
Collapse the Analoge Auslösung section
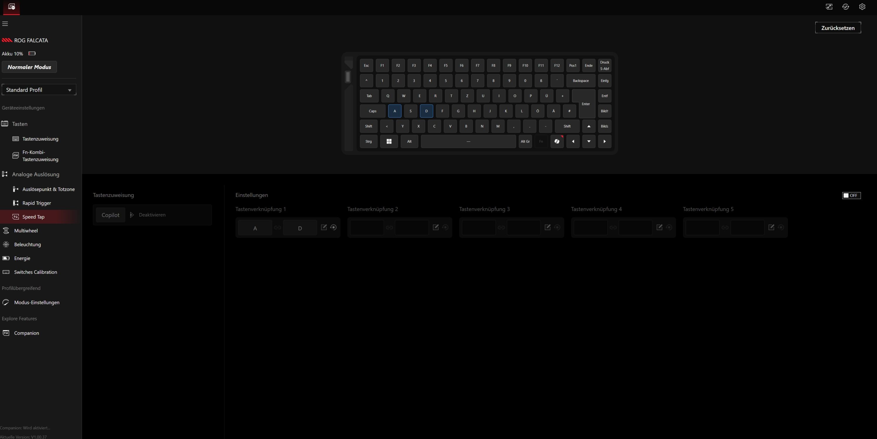coord(35,174)
